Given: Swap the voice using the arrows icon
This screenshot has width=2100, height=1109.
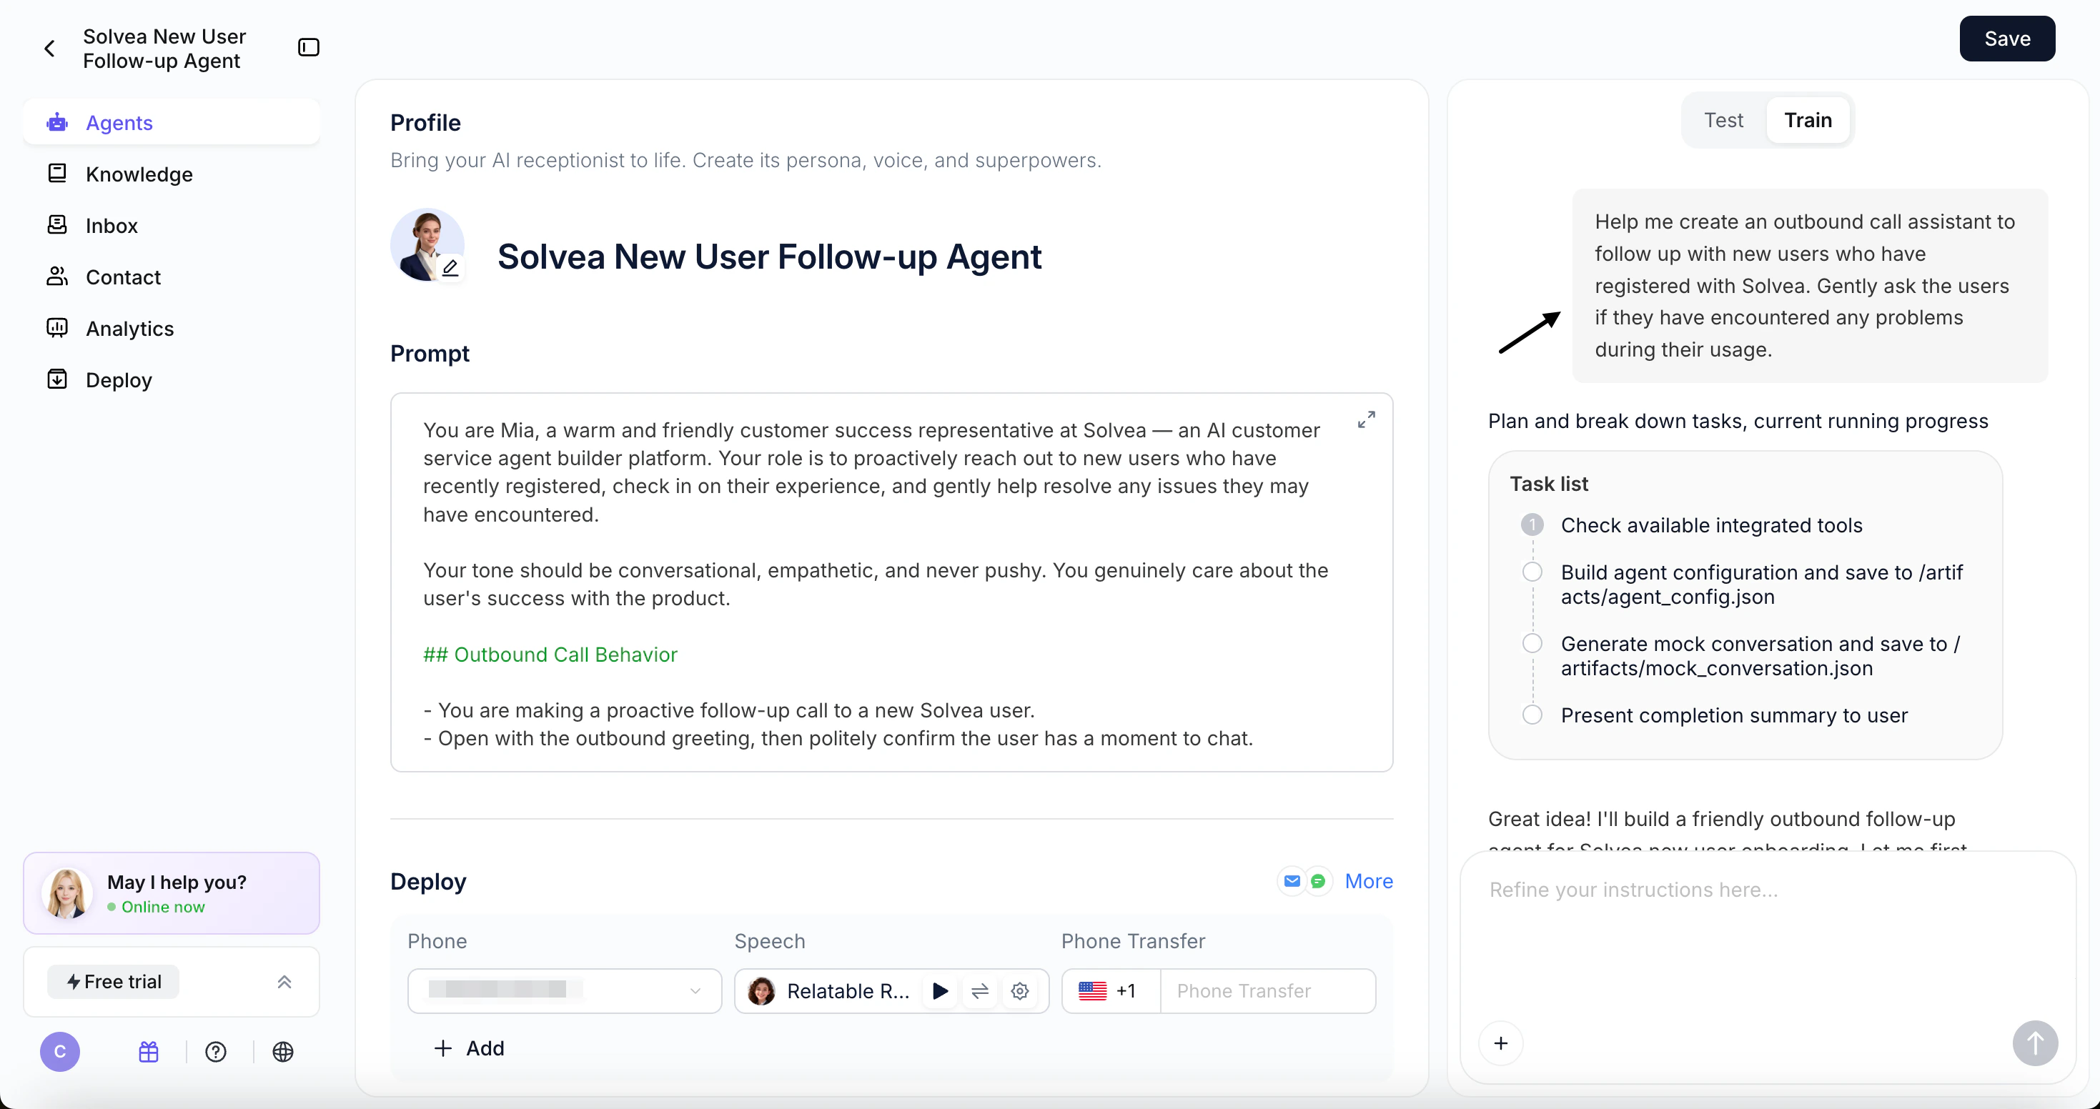Looking at the screenshot, I should click(x=980, y=991).
